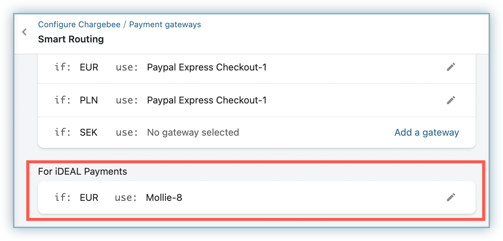This screenshot has width=503, height=241.
Task: Select the Paypal gateway name in the EUR row
Action: point(207,67)
